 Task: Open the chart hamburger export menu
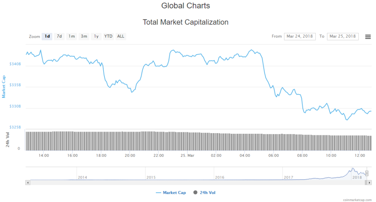tap(368, 36)
